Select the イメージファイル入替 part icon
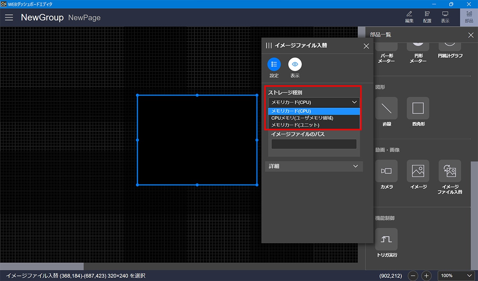 450,171
